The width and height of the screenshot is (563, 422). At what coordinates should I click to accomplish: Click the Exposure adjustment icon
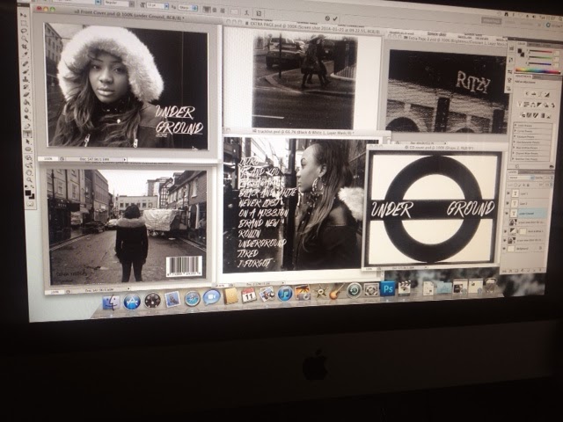click(x=547, y=94)
